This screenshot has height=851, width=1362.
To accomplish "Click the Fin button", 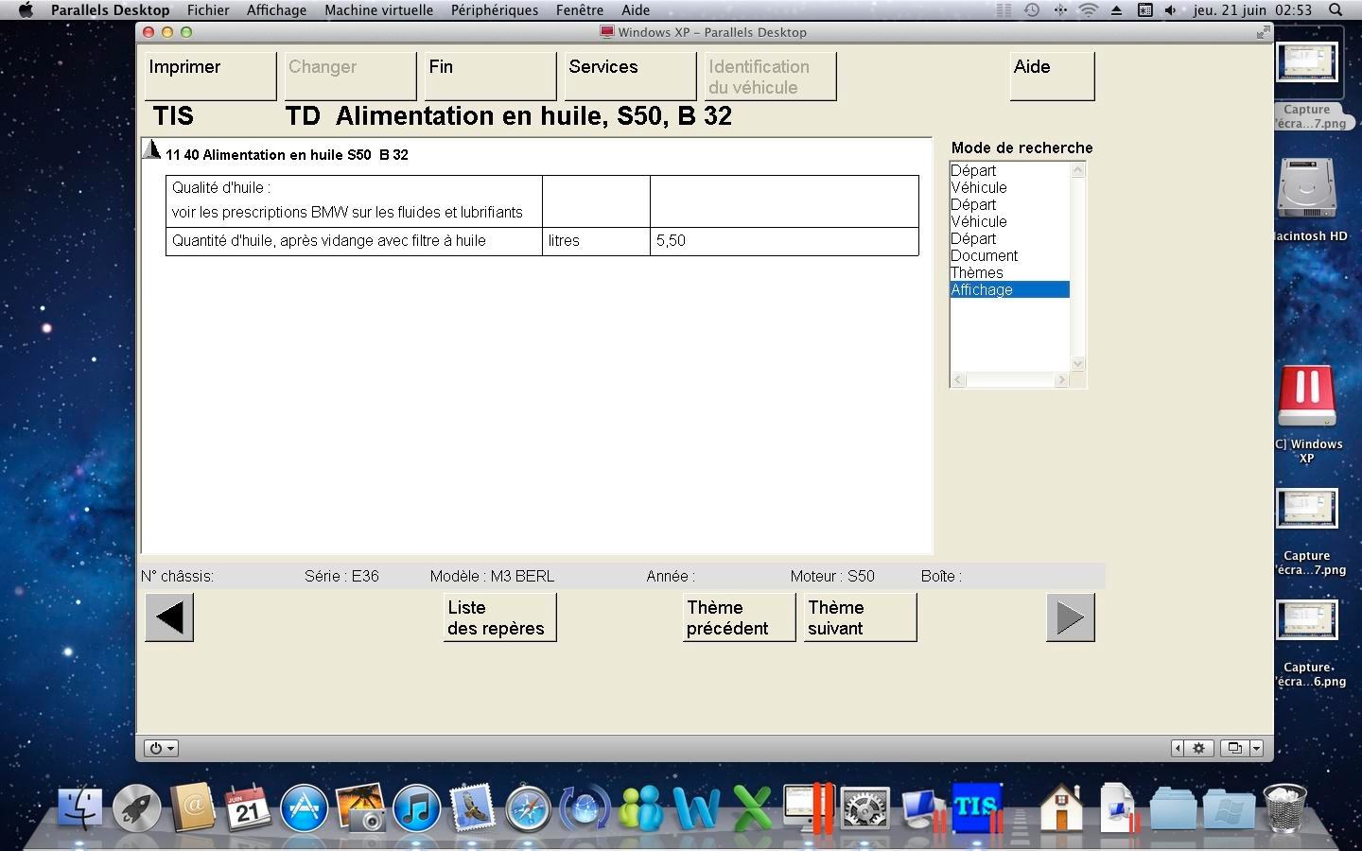I will (x=490, y=76).
